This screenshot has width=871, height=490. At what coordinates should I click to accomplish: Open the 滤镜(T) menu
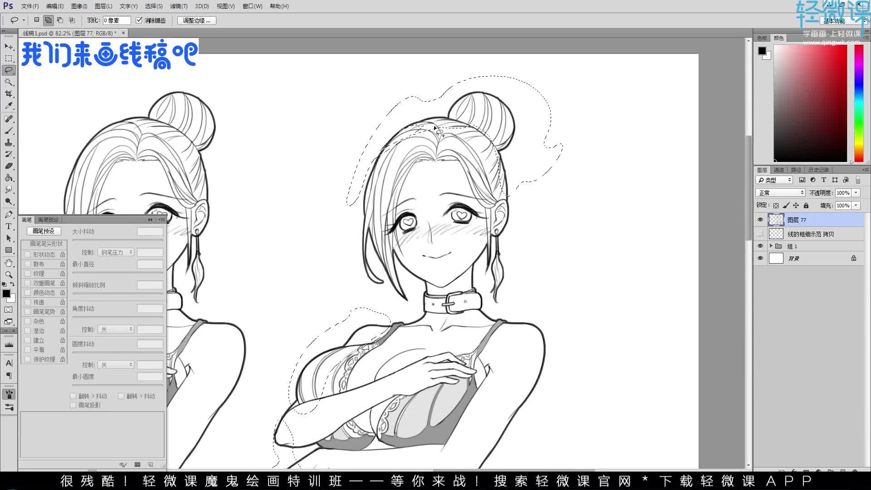click(178, 6)
